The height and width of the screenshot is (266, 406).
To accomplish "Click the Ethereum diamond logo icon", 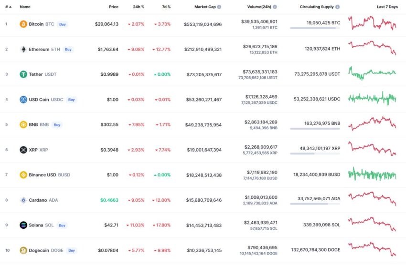I will 23,49.
